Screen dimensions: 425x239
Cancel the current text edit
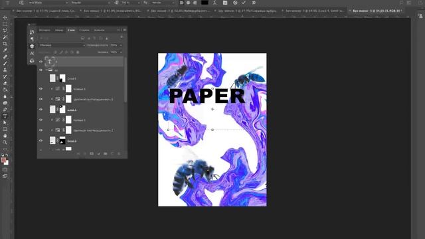point(235,3)
